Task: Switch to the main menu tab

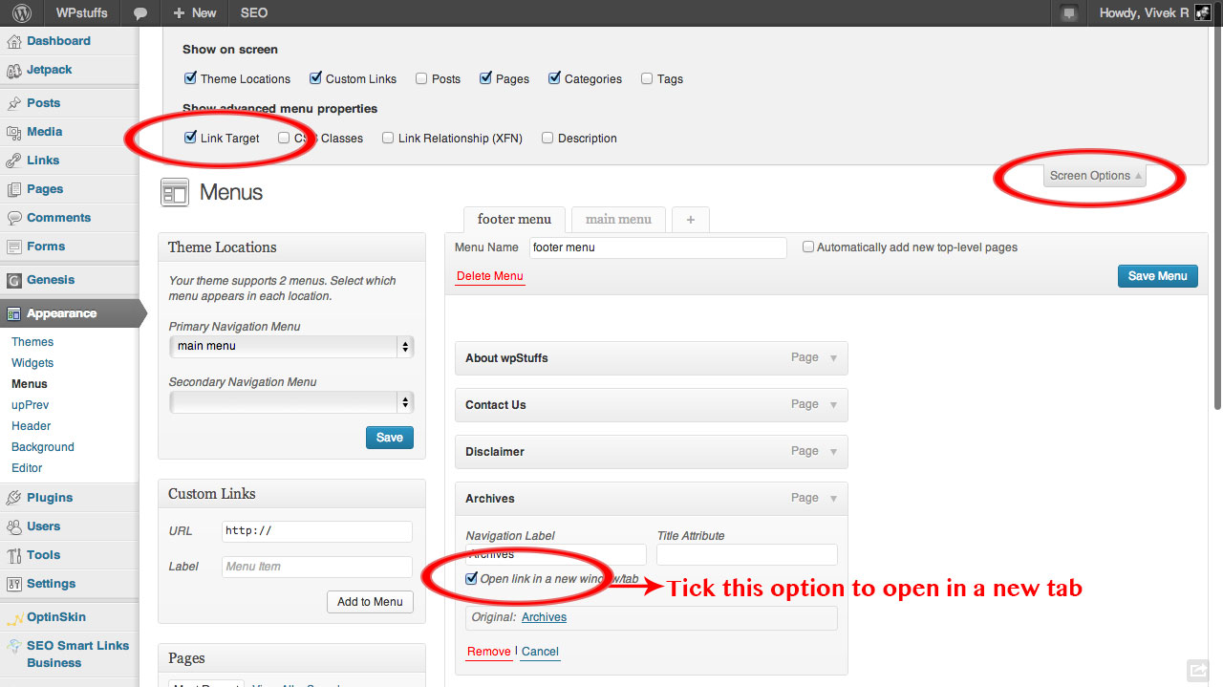Action: tap(618, 219)
